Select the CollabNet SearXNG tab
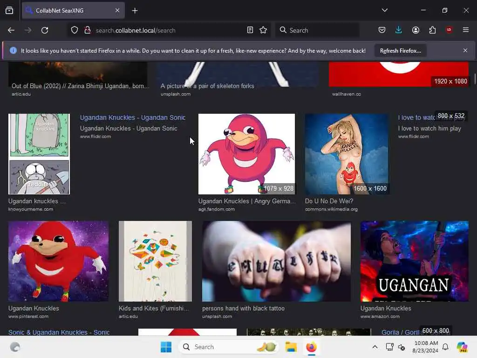Viewport: 477px width, 358px height. point(73,10)
